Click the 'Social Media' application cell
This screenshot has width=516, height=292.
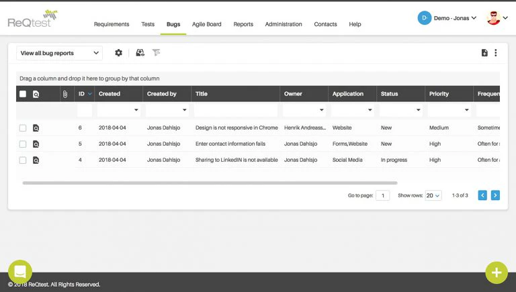[x=347, y=160]
